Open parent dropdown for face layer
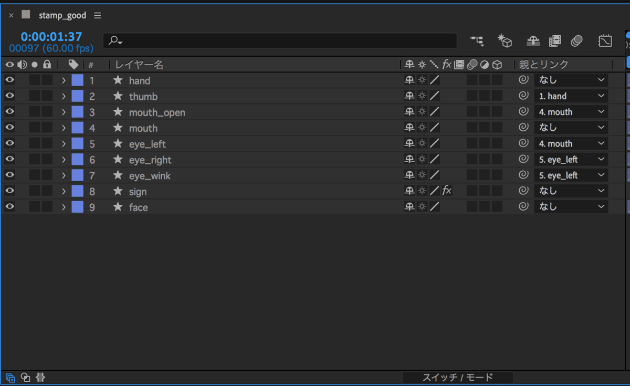The width and height of the screenshot is (630, 386). [x=571, y=206]
